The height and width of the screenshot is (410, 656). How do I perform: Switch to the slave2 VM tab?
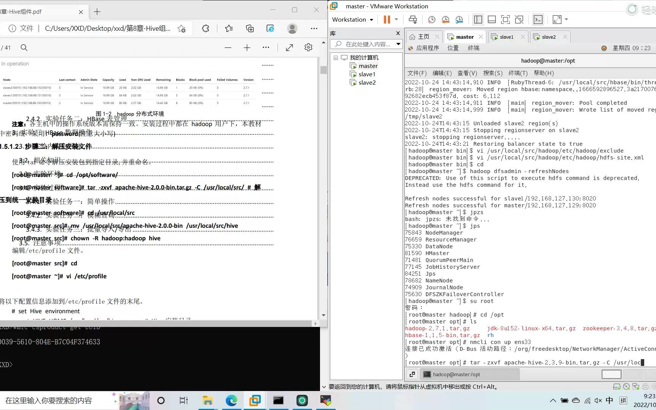[545, 37]
